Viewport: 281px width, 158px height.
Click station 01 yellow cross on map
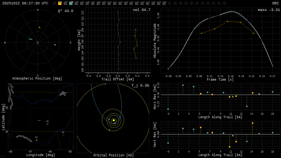tap(36, 140)
